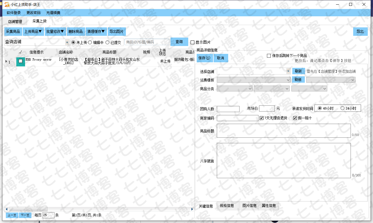The image size is (373, 223).
Task: Switch to the 店铺管理 tab
Action: [x=15, y=21]
